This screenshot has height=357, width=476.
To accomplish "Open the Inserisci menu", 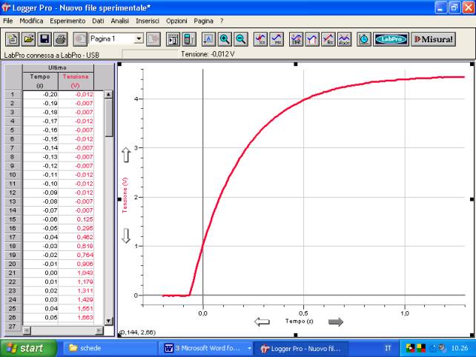I will tap(148, 21).
